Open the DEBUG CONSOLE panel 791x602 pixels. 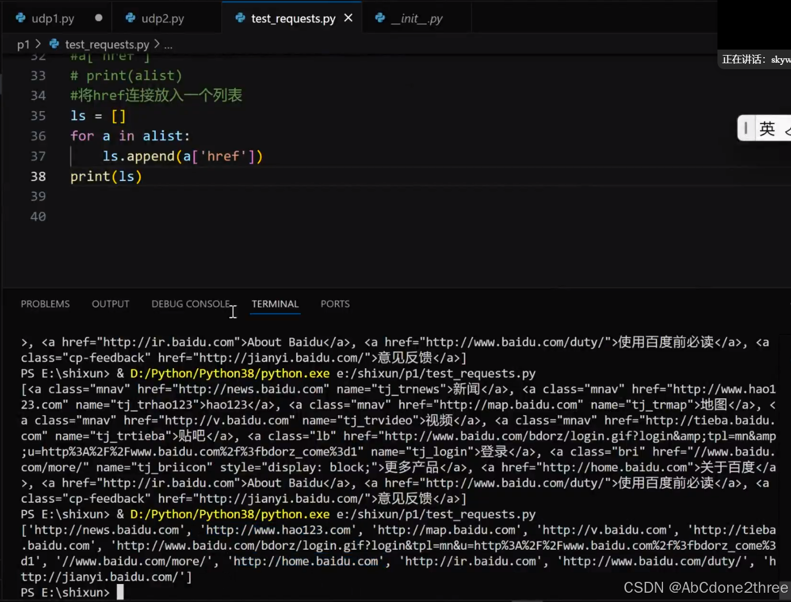pyautogui.click(x=190, y=304)
